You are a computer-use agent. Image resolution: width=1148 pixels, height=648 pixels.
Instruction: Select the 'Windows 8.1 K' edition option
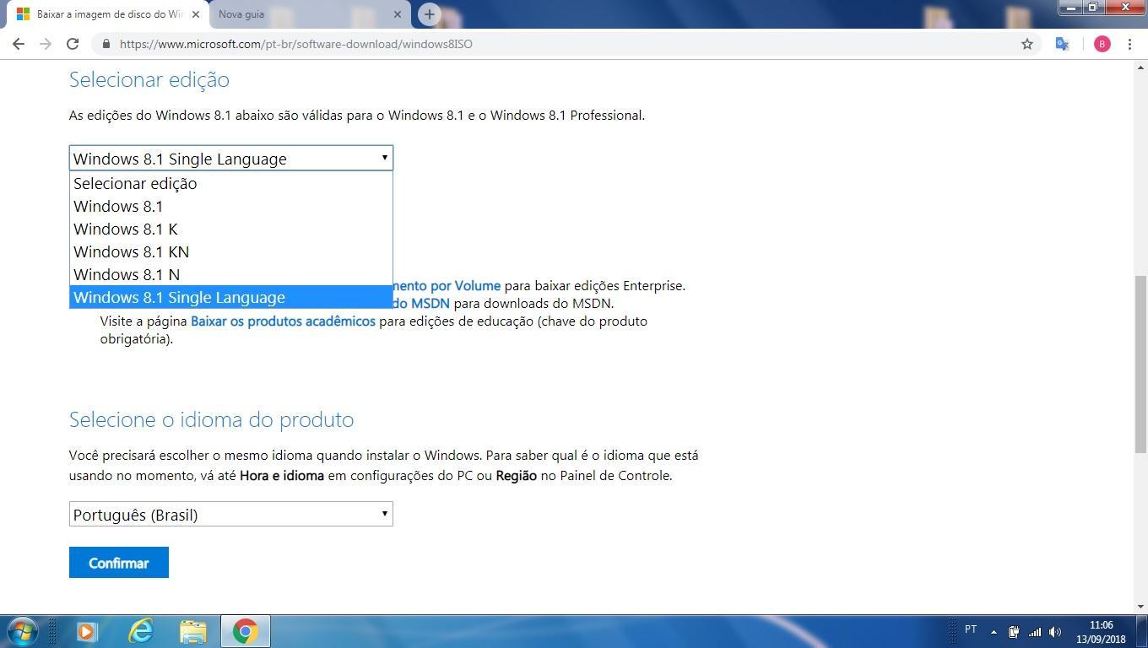pyautogui.click(x=230, y=229)
